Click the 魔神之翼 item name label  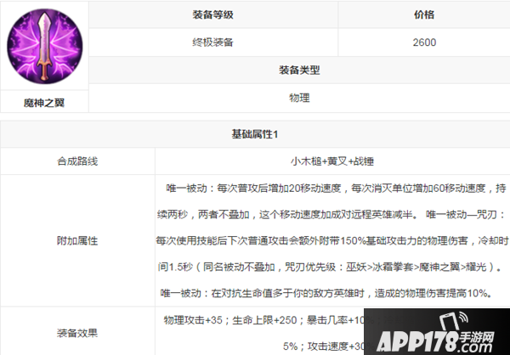tap(44, 102)
